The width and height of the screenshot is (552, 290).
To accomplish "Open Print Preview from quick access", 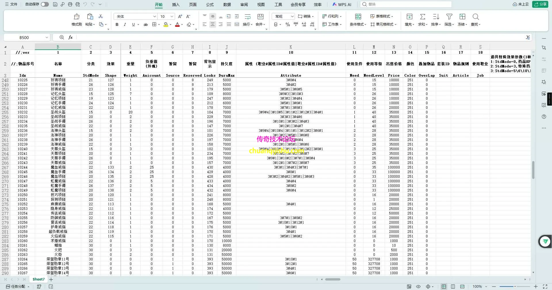I will [x=78, y=4].
